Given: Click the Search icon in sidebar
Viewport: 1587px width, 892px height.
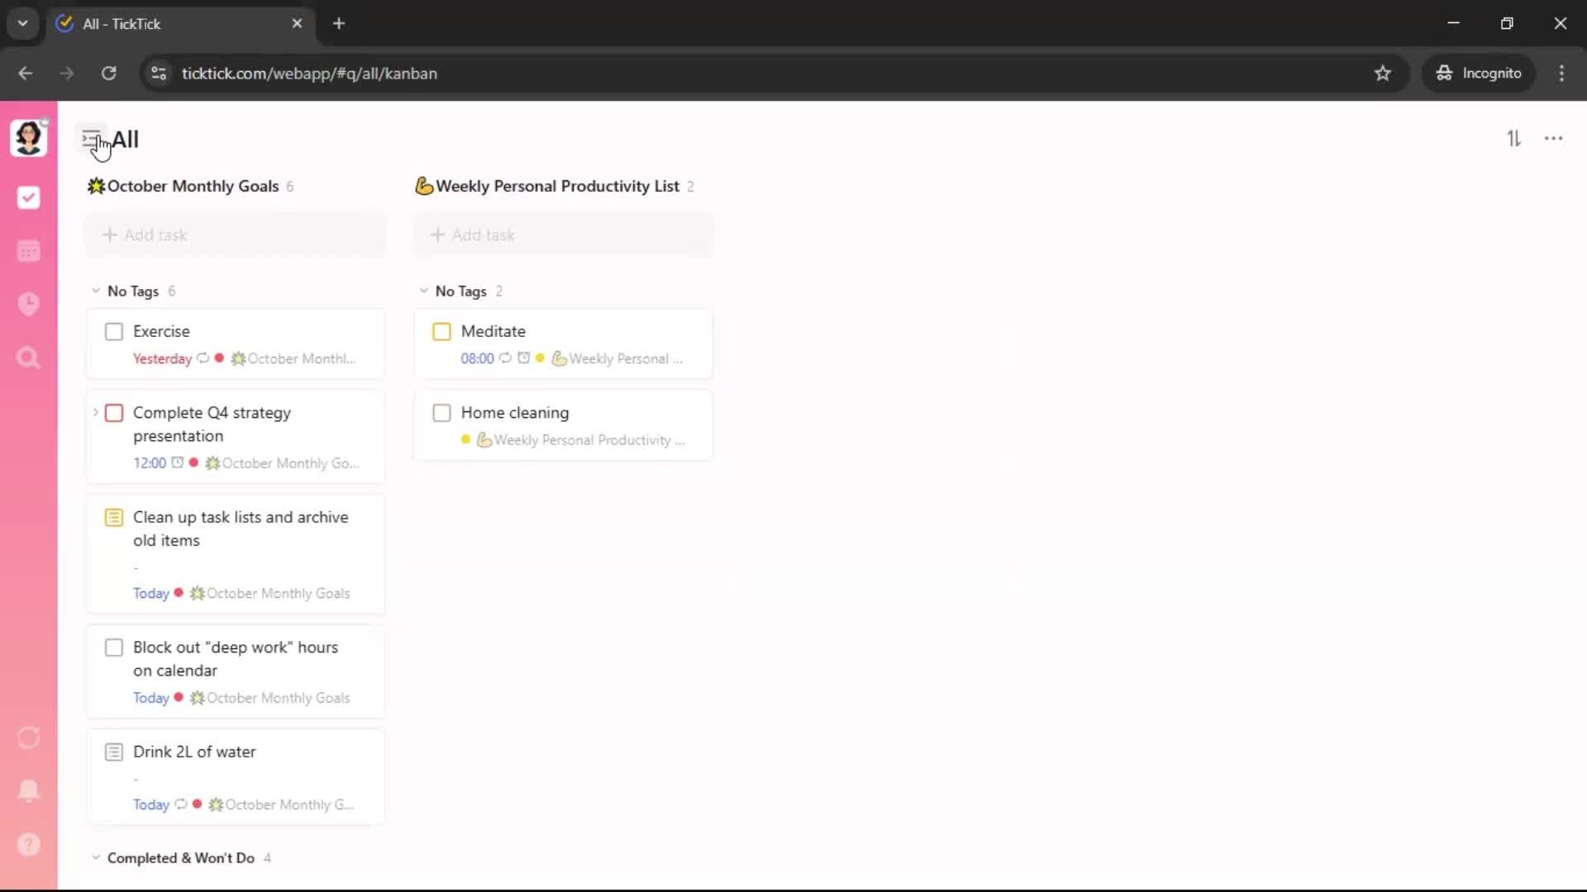Looking at the screenshot, I should pyautogui.click(x=28, y=358).
